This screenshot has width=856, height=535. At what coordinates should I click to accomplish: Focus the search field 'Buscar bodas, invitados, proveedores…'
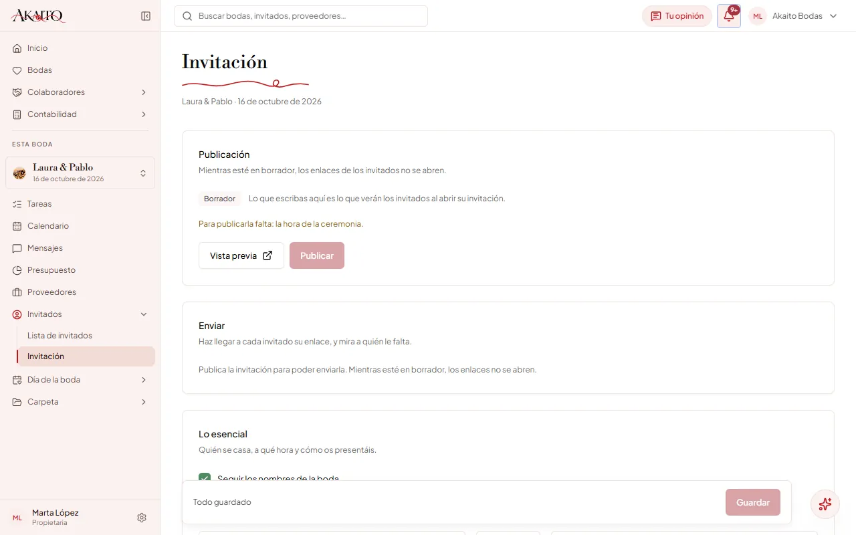point(301,16)
